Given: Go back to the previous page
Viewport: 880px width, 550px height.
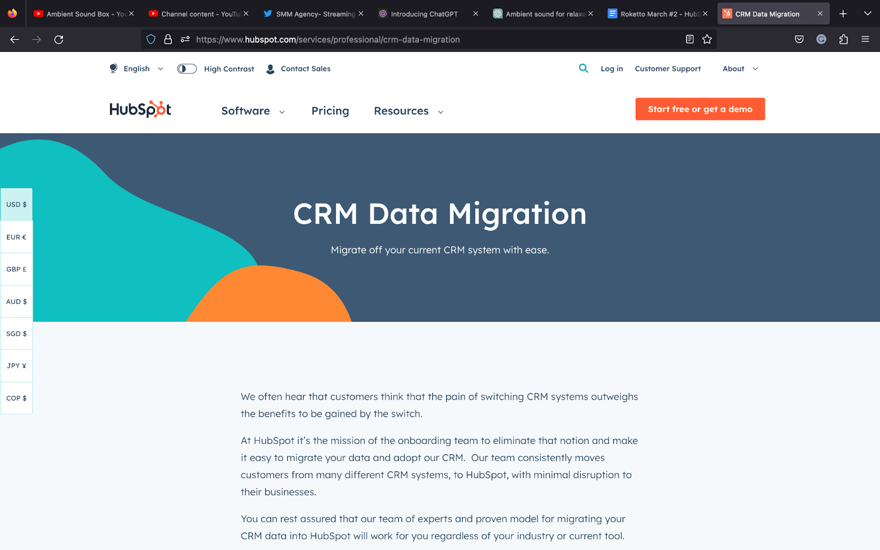Looking at the screenshot, I should click(15, 40).
